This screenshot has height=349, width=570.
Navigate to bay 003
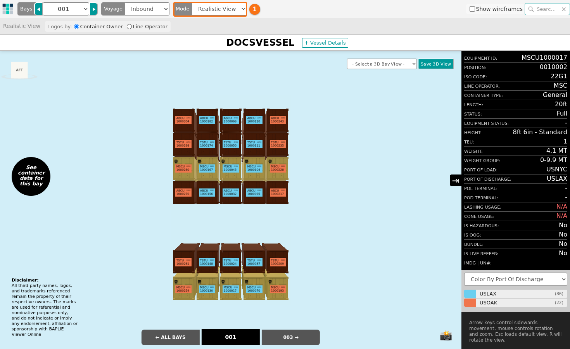(x=291, y=337)
